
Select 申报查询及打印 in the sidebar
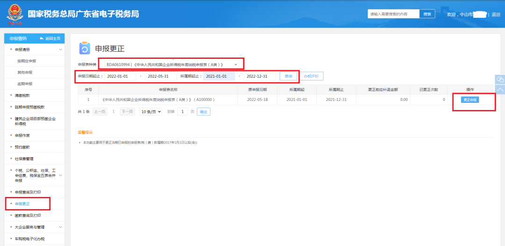click(28, 192)
